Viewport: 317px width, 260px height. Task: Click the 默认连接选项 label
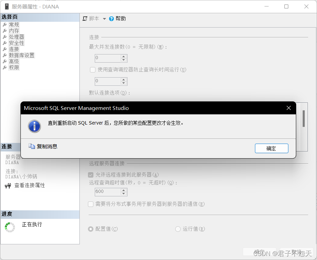click(109, 93)
